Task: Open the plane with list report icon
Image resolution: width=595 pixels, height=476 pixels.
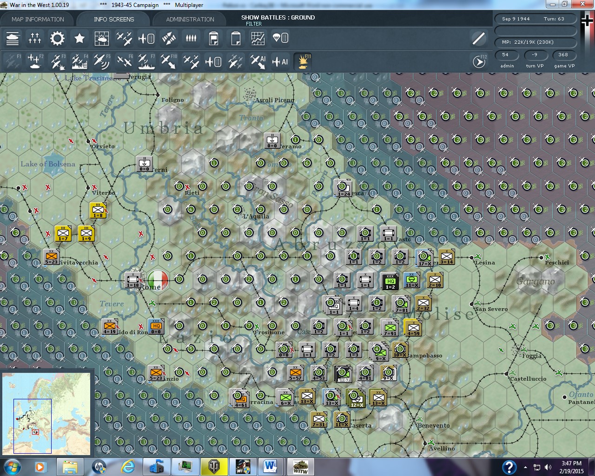Action: 146,38
